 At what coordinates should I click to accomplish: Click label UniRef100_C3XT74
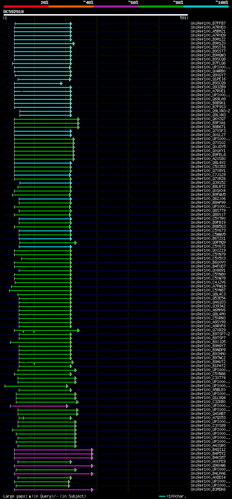point(208,378)
